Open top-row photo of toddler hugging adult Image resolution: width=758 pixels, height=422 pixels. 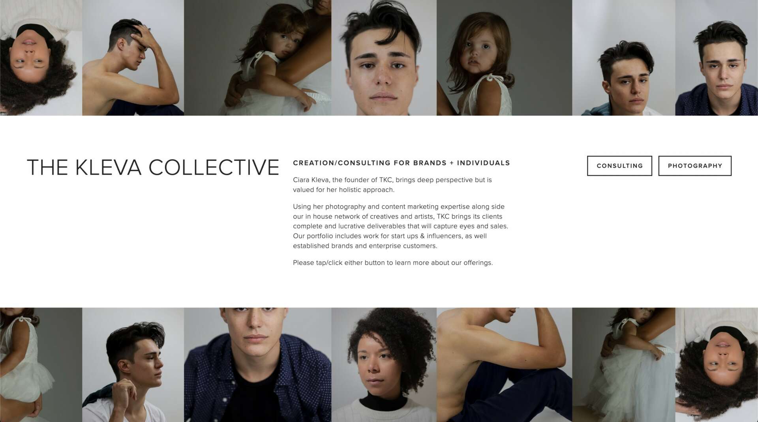[257, 58]
